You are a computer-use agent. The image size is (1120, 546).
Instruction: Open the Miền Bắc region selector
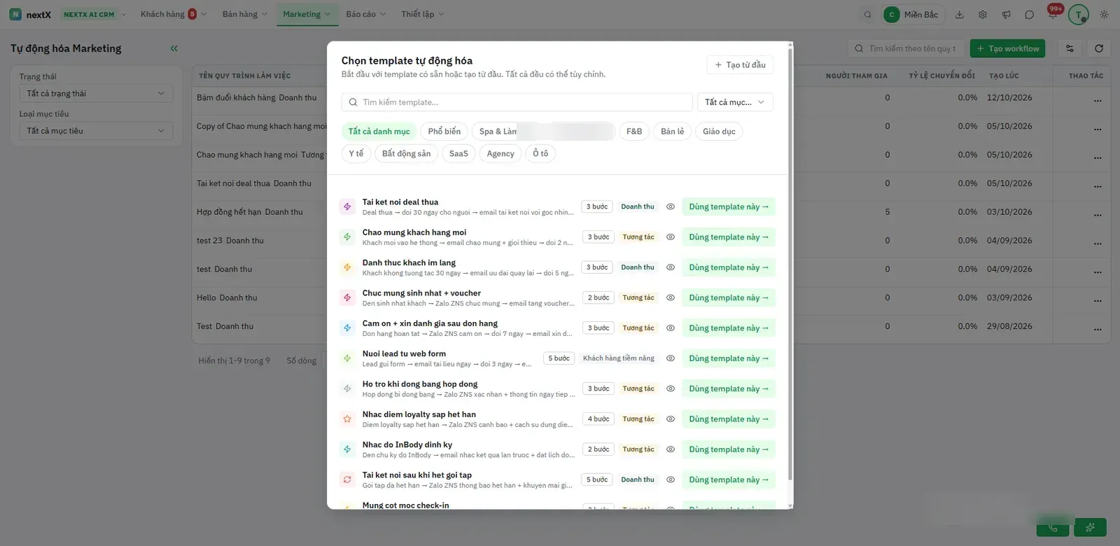[x=913, y=15]
